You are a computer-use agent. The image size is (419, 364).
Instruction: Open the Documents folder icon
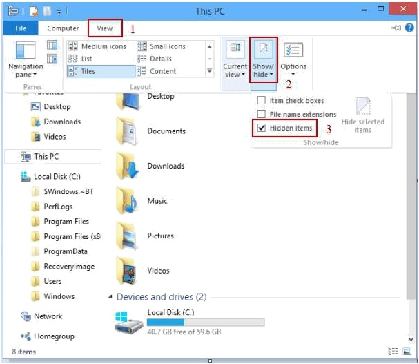(x=129, y=131)
